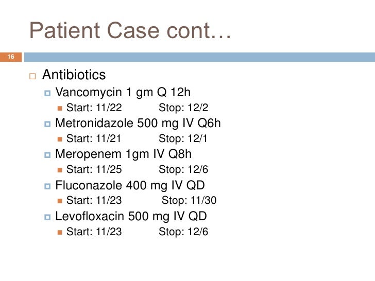Image resolution: width=375 pixels, height=281 pixels.
Task: Select Meropenem 1gm IV Q8h line
Action: pyautogui.click(x=124, y=154)
